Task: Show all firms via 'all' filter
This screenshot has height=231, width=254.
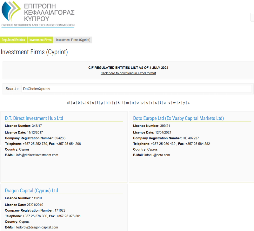Action: 68,103
